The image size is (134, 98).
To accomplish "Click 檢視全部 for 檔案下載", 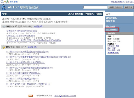I will (32, 47).
